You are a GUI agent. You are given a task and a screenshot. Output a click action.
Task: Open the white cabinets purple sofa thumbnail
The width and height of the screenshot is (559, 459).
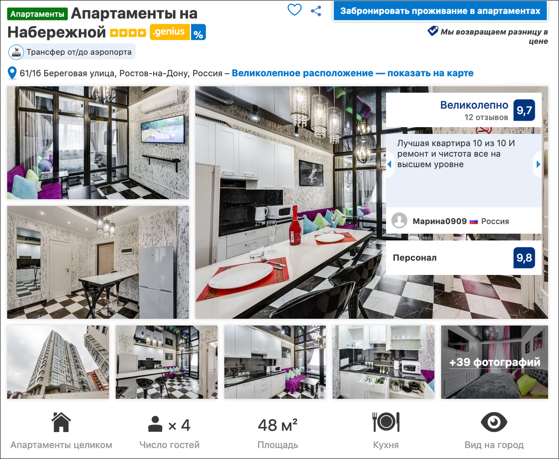click(275, 362)
